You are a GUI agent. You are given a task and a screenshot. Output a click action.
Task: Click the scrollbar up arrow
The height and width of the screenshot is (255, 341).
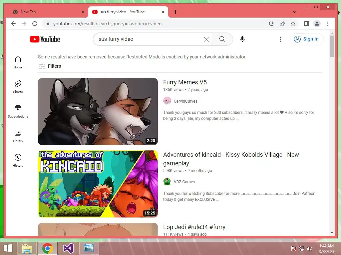(x=332, y=33)
